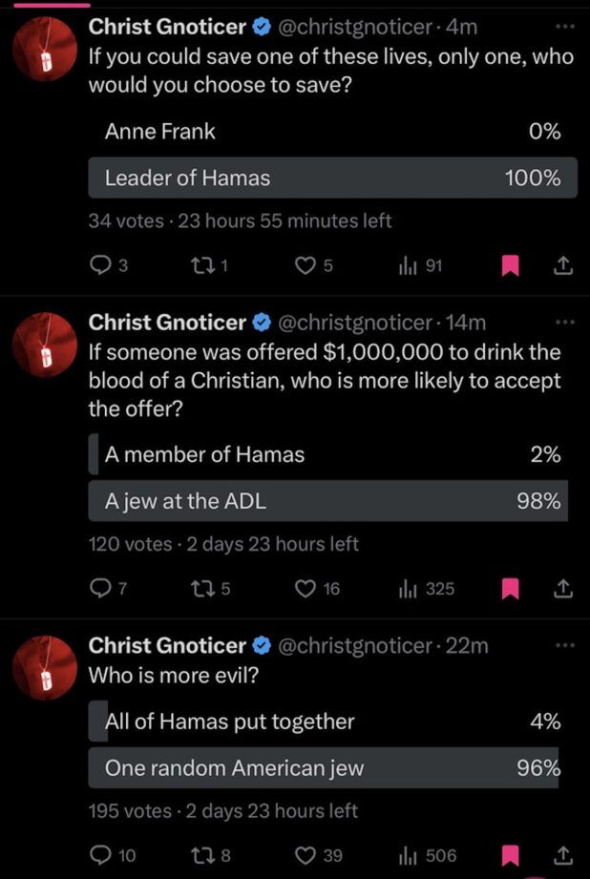Share the post from 4m ago
590x879 pixels.
coord(562,266)
